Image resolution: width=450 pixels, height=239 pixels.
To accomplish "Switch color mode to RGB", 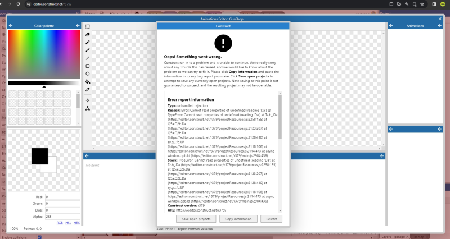I will click(x=60, y=223).
